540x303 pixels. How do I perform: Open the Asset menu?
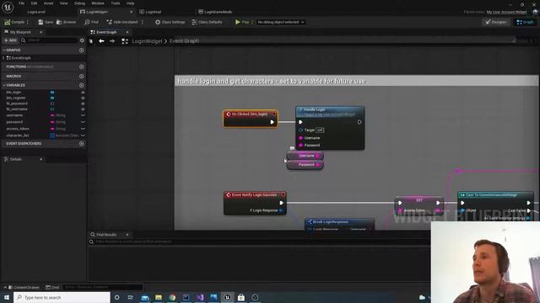pyautogui.click(x=48, y=3)
